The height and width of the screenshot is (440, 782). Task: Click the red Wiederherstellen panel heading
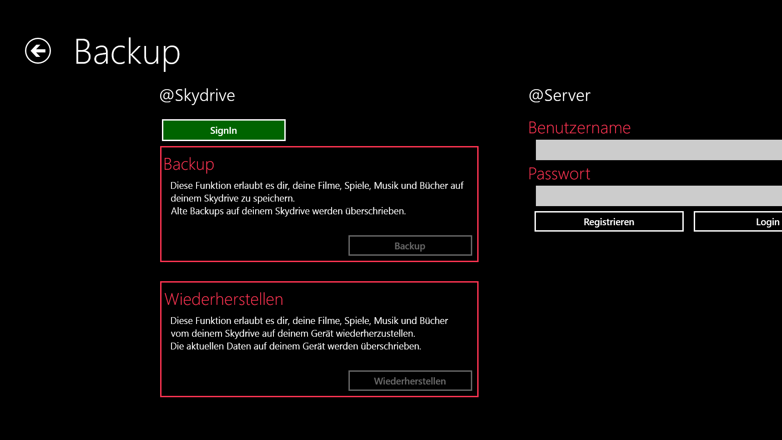224,299
